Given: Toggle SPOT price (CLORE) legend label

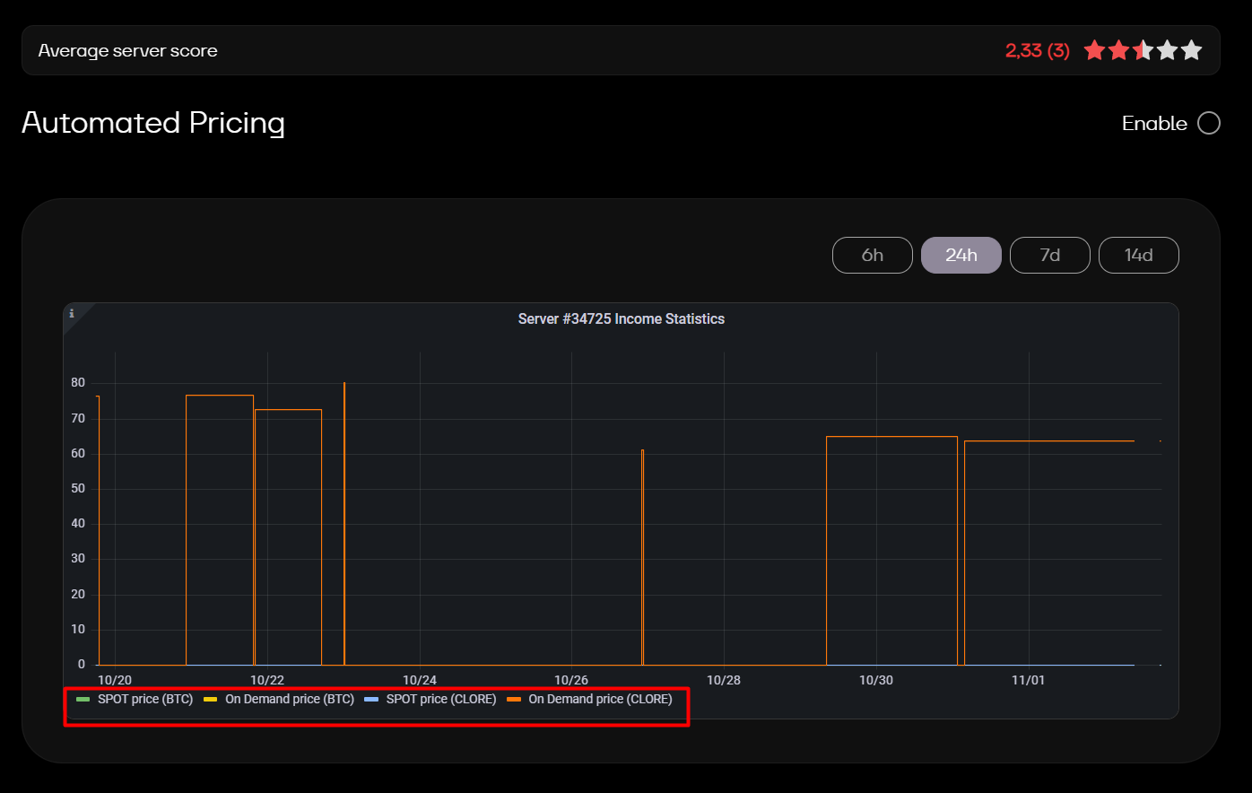Looking at the screenshot, I should pyautogui.click(x=440, y=699).
